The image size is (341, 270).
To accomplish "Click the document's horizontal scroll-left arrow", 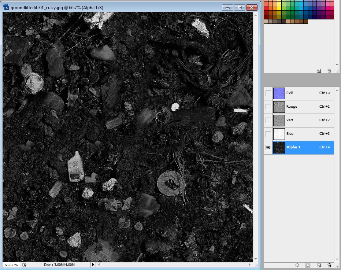I will point(99,265).
